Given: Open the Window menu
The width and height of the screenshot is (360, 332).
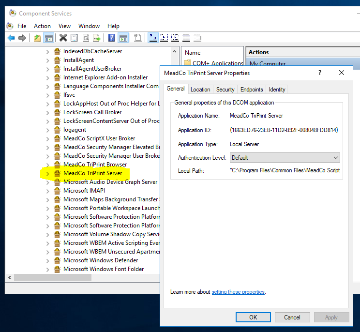Looking at the screenshot, I should pyautogui.click(x=89, y=26).
